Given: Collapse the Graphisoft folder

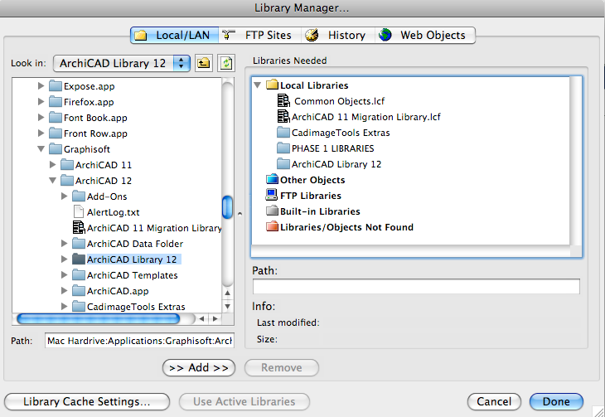Looking at the screenshot, I should (41, 148).
